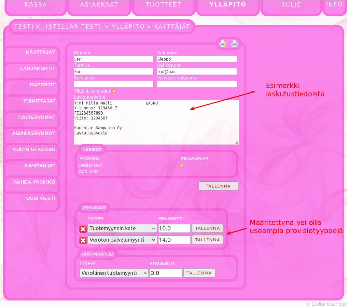
Task: Switch to the Kassa tab
Action: click(x=36, y=5)
